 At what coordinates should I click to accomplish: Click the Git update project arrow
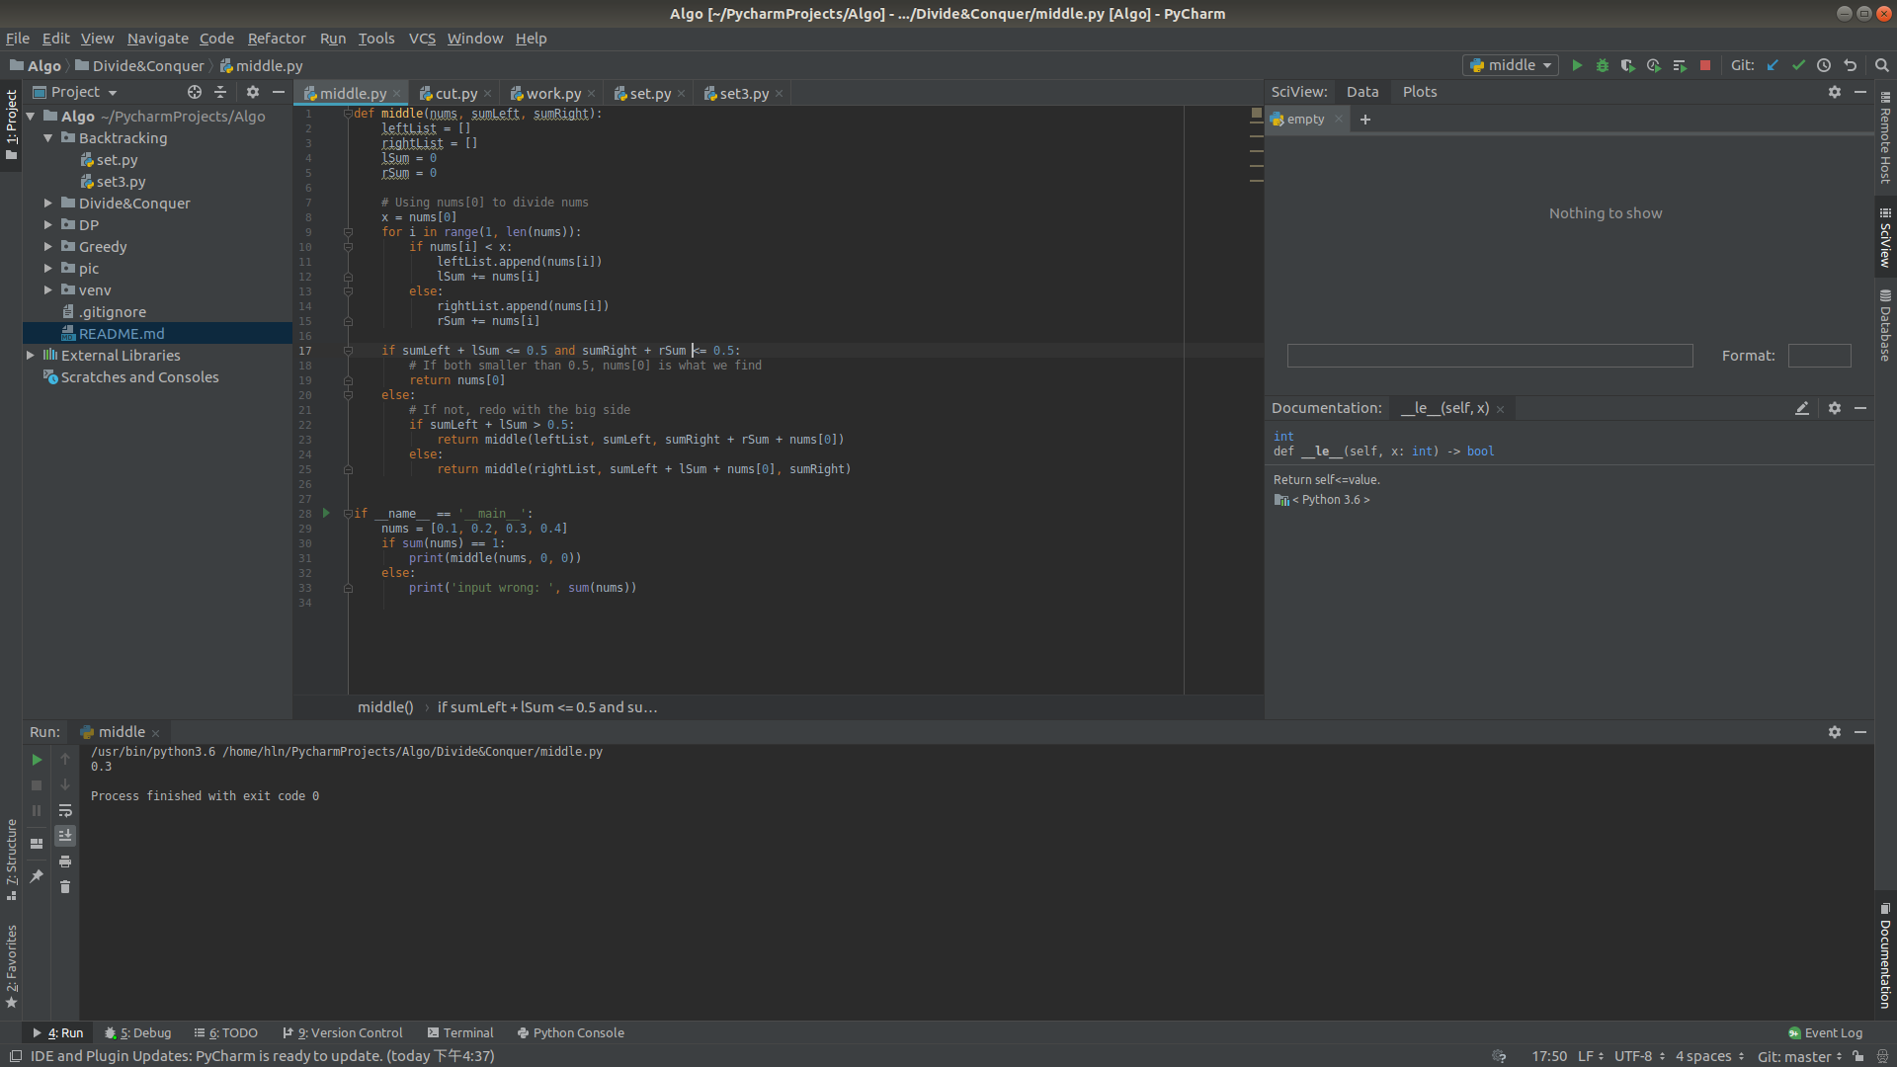(1773, 65)
